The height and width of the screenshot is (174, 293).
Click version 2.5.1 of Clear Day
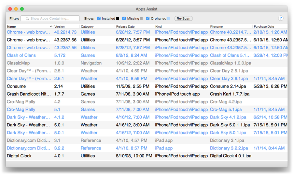59,71
